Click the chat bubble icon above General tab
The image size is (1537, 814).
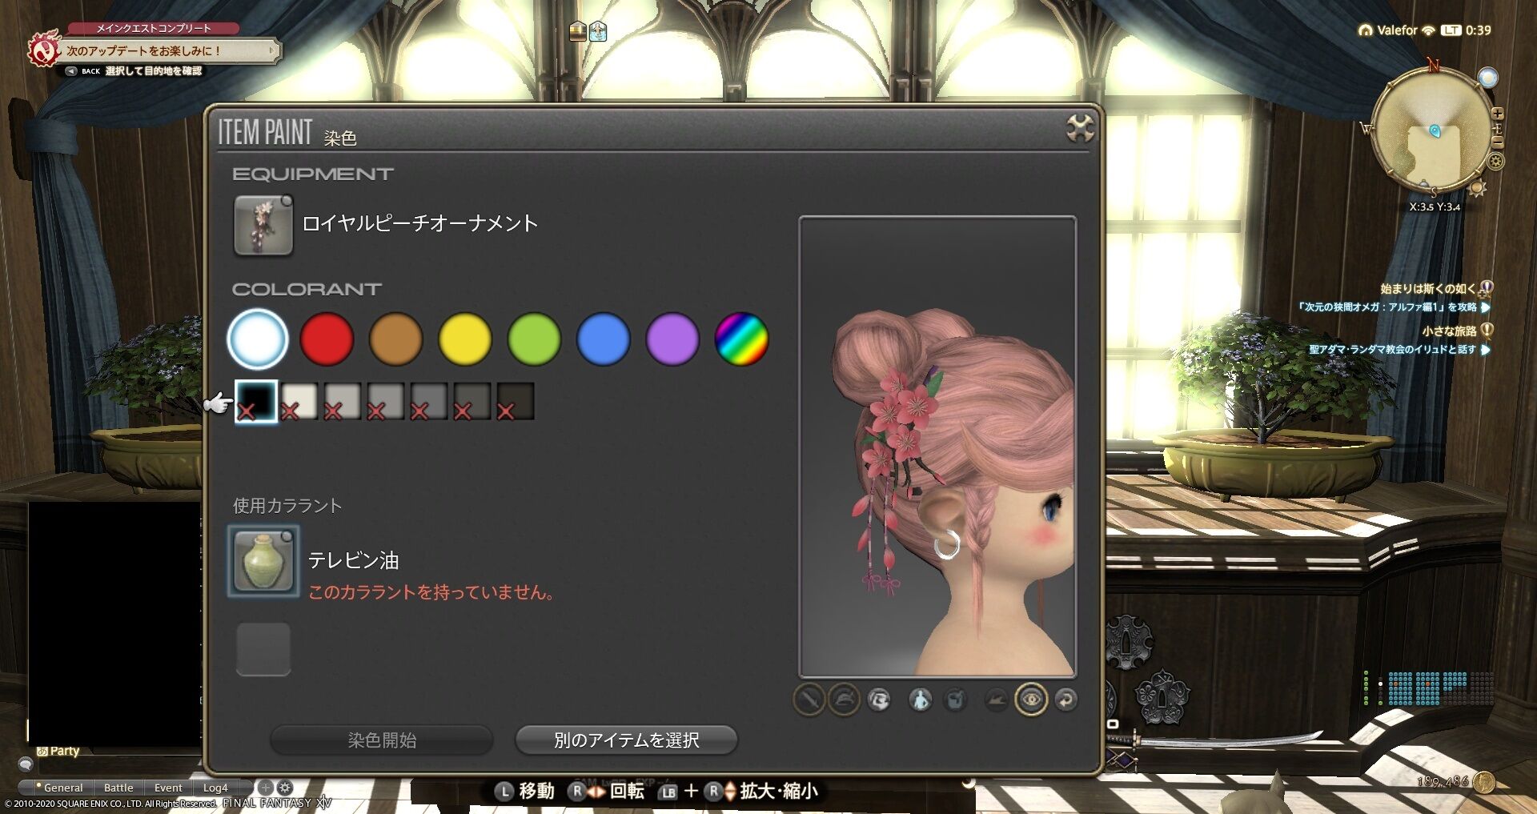tap(26, 764)
